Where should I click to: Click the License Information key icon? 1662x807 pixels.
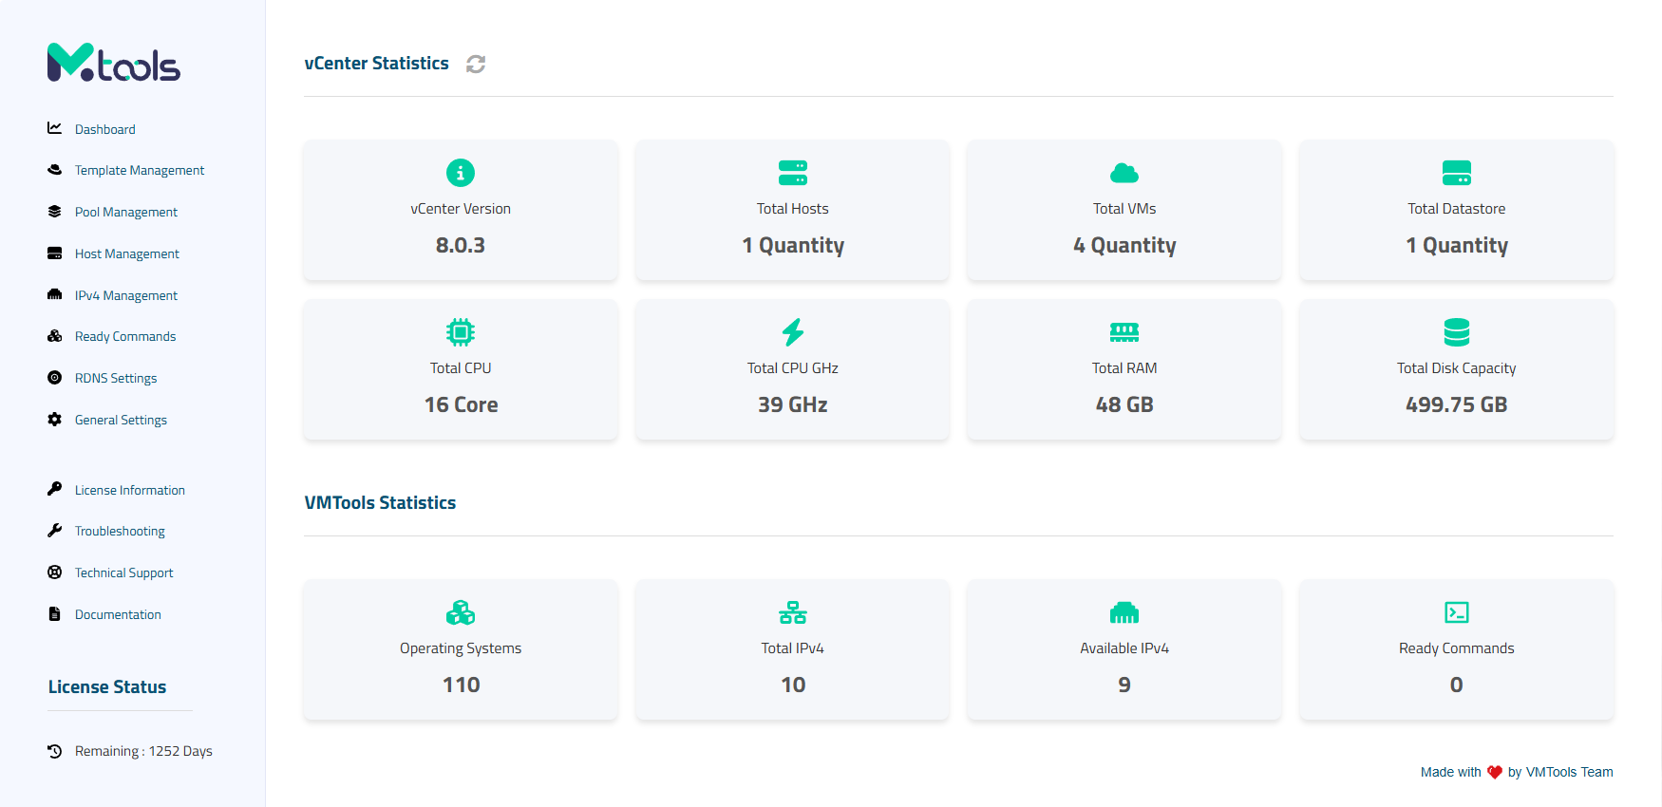click(55, 489)
